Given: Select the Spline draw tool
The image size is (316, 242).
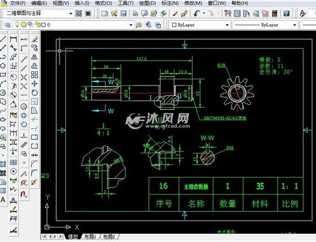Looking at the screenshot, I should (3, 110).
